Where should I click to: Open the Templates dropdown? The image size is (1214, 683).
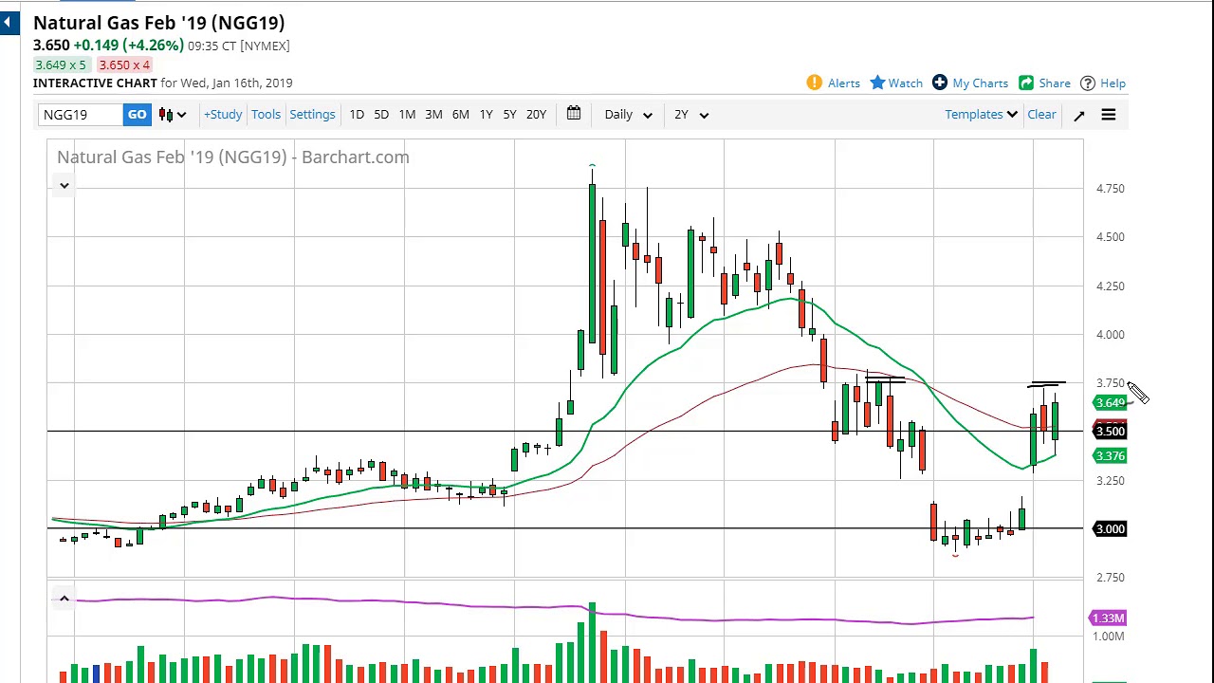pyautogui.click(x=981, y=115)
